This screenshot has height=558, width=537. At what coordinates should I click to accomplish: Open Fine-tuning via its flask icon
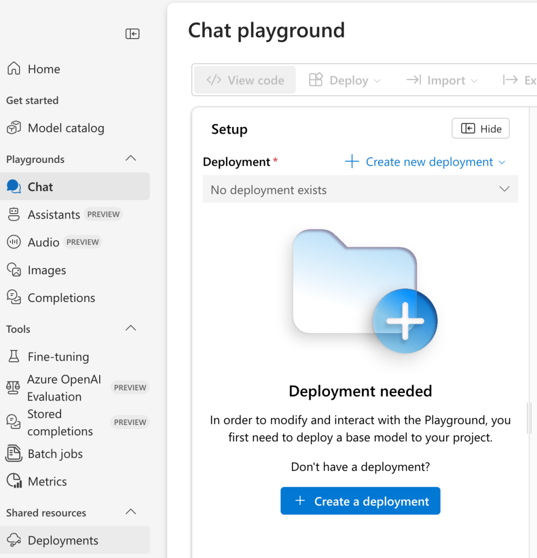click(x=14, y=357)
